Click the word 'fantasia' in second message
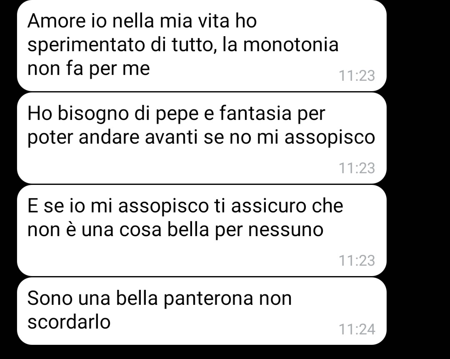Screen dimensions: 450x359 tap(256, 113)
